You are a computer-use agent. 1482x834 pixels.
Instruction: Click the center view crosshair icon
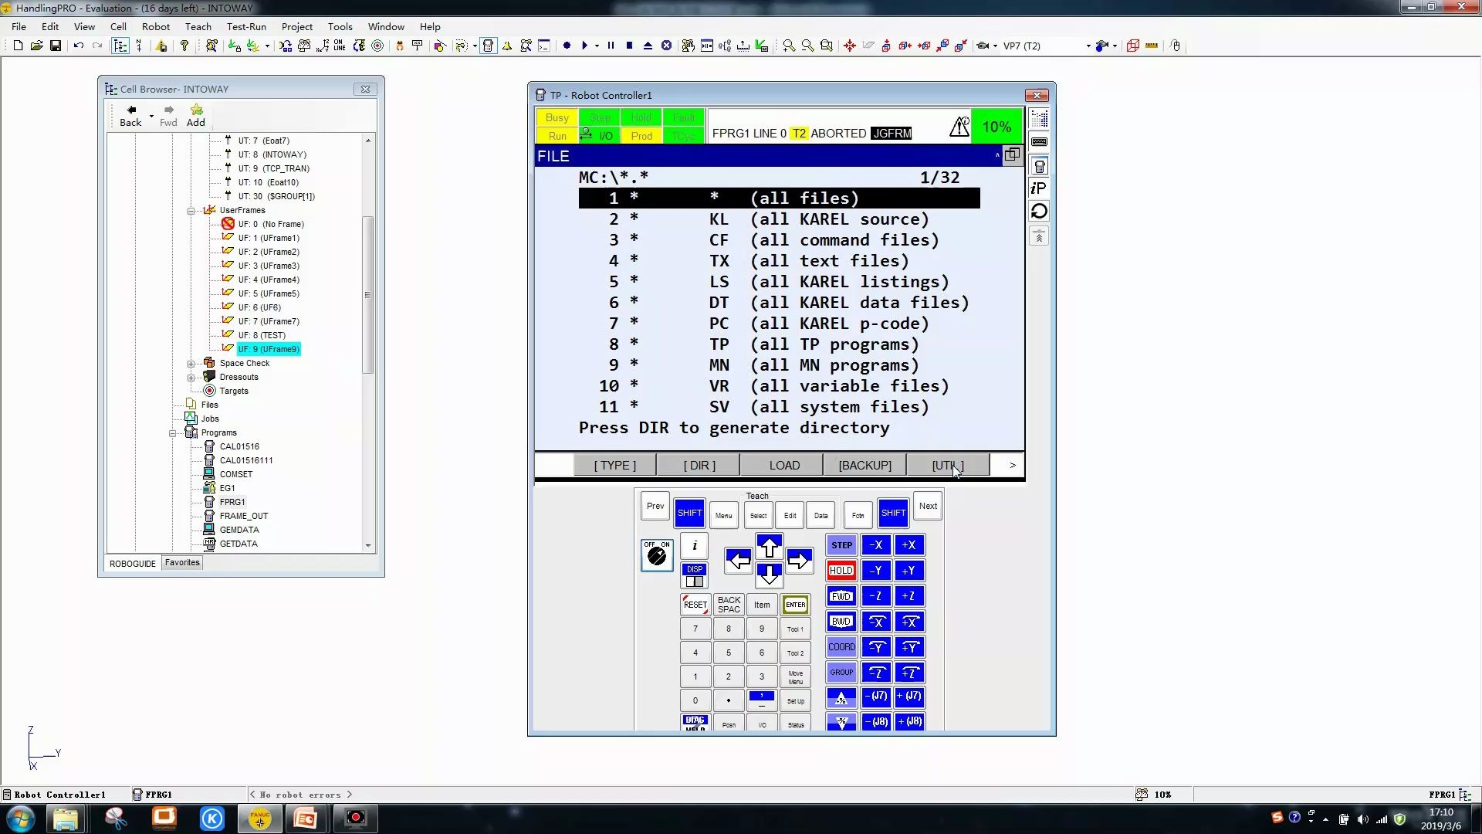point(850,46)
